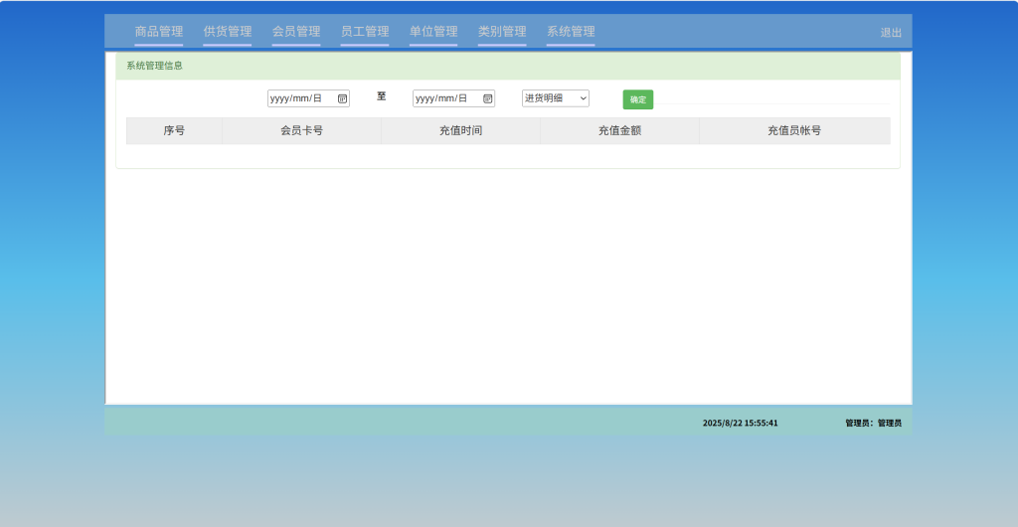
Task: Open the 系统管理 menu
Action: [571, 31]
